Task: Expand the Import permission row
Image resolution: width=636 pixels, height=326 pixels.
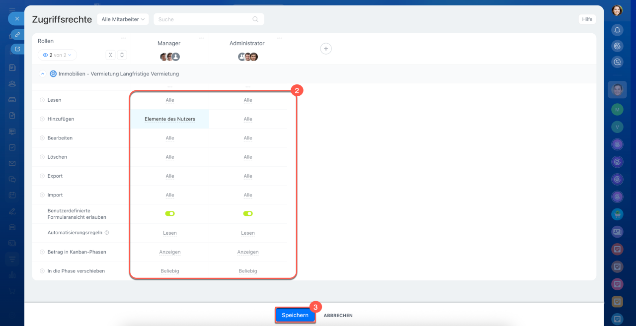Action: (x=42, y=195)
